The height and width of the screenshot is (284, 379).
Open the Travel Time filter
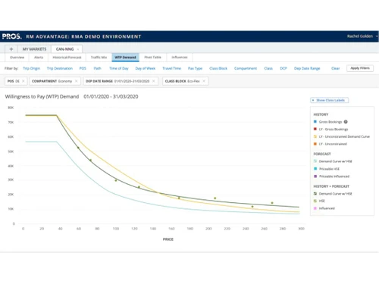tap(171, 68)
